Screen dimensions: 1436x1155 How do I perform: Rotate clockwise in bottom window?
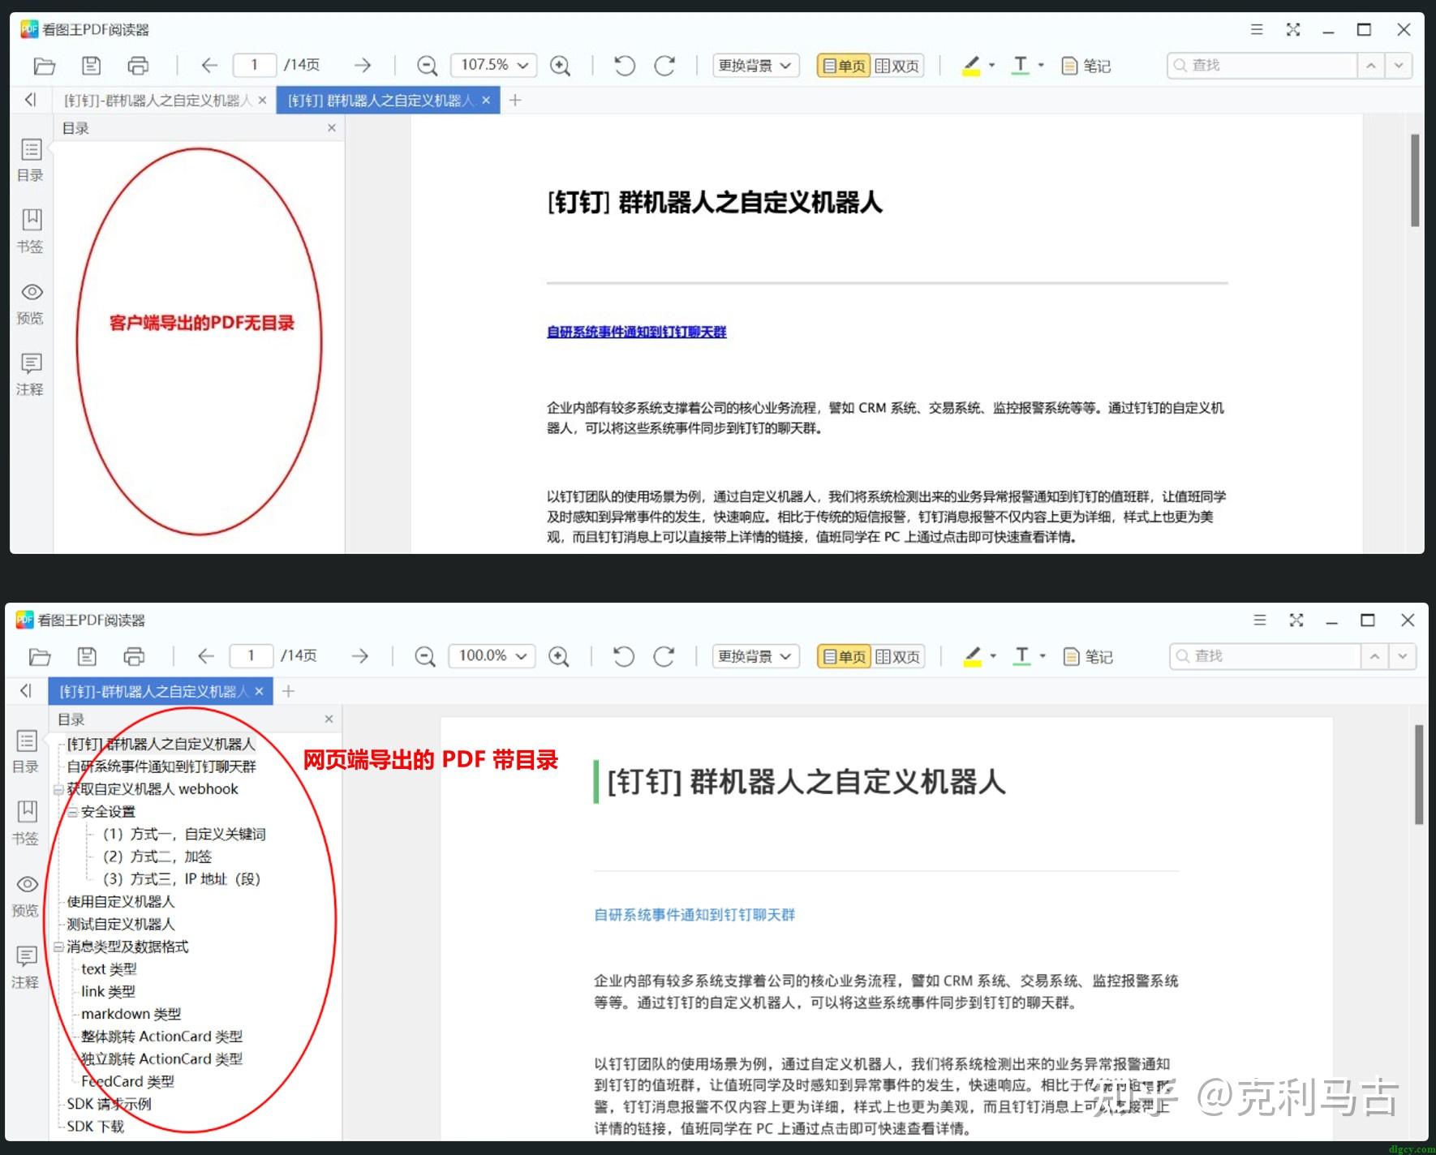664,656
